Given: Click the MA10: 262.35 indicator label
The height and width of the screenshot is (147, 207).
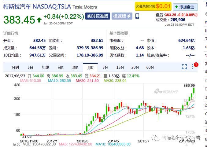Looking at the screenshot, I should point(59,81).
